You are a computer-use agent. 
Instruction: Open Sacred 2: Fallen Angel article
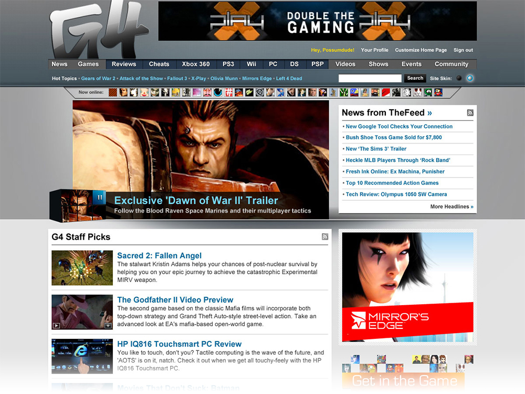(x=160, y=256)
